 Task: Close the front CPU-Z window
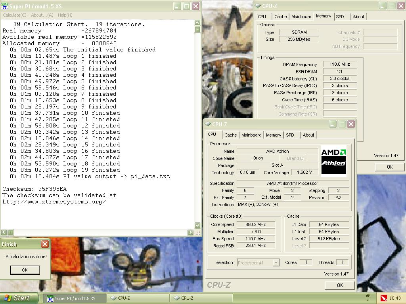click(x=351, y=124)
